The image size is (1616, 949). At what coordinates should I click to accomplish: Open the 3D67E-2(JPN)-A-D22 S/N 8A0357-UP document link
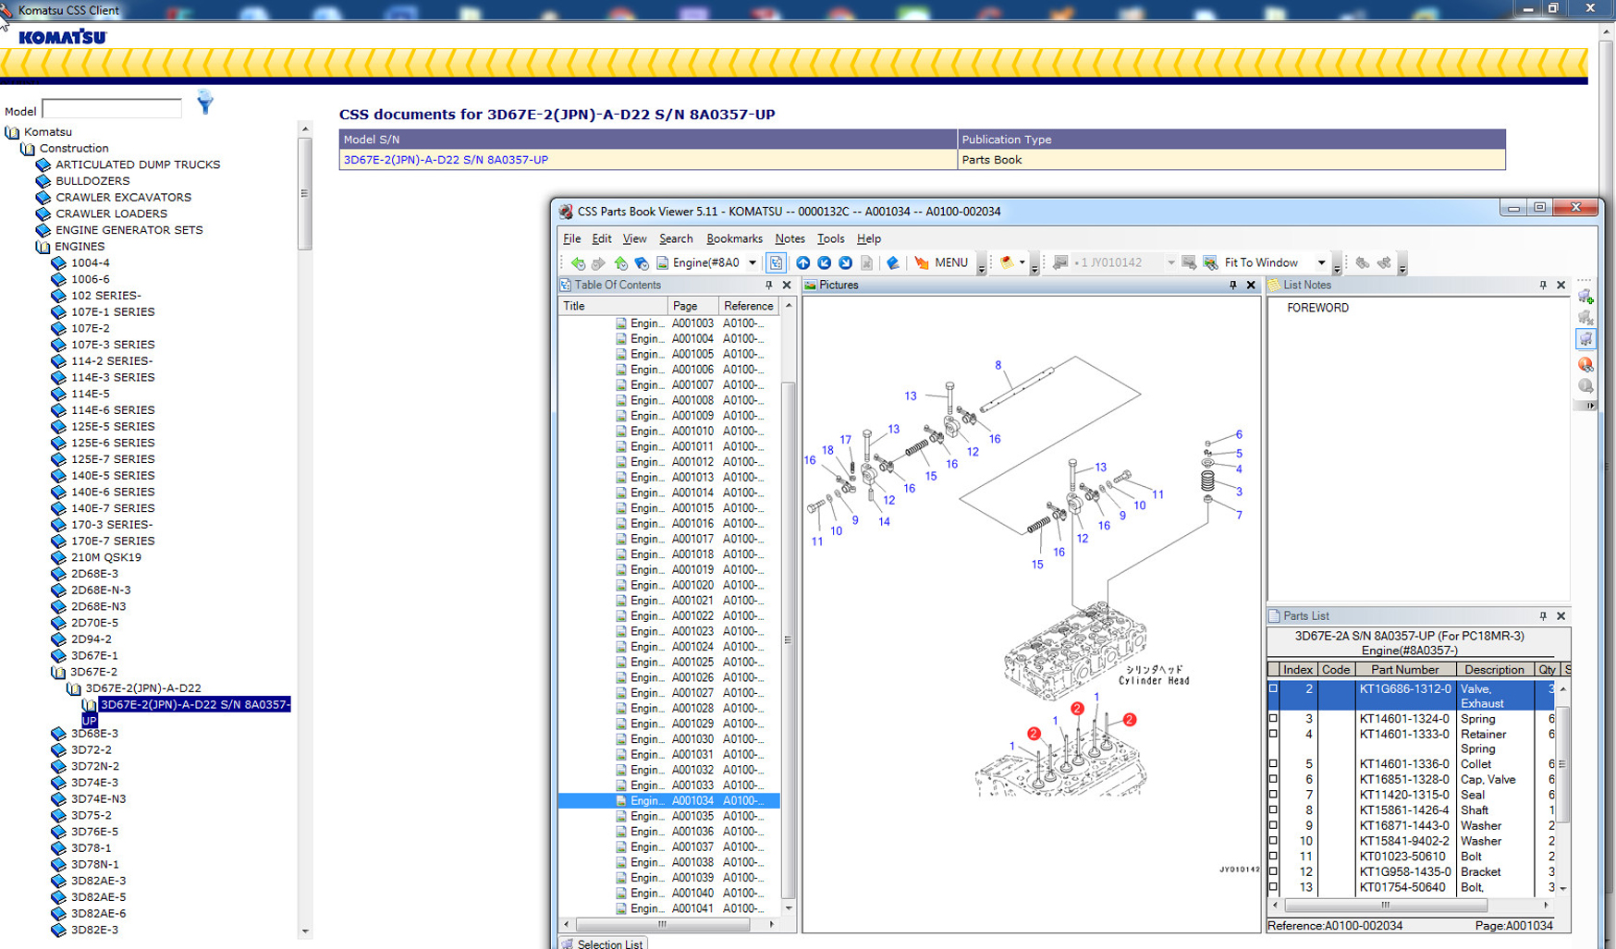[x=446, y=160]
